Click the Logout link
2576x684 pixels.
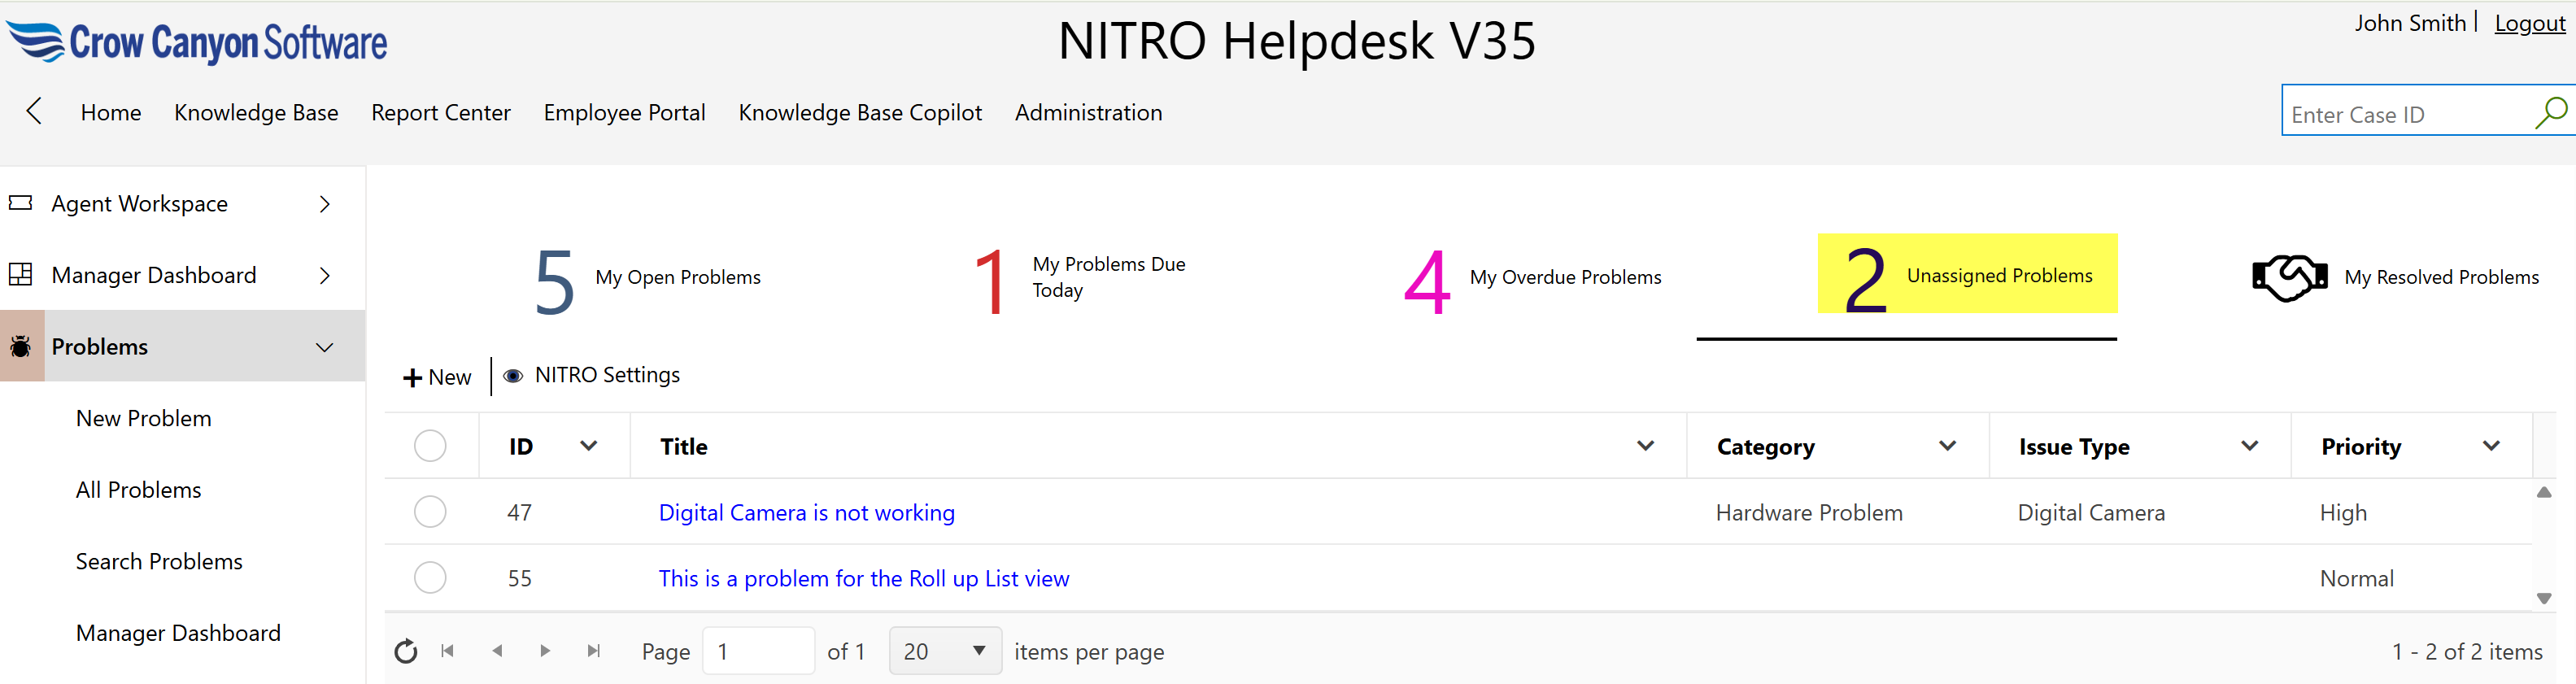click(x=2529, y=23)
